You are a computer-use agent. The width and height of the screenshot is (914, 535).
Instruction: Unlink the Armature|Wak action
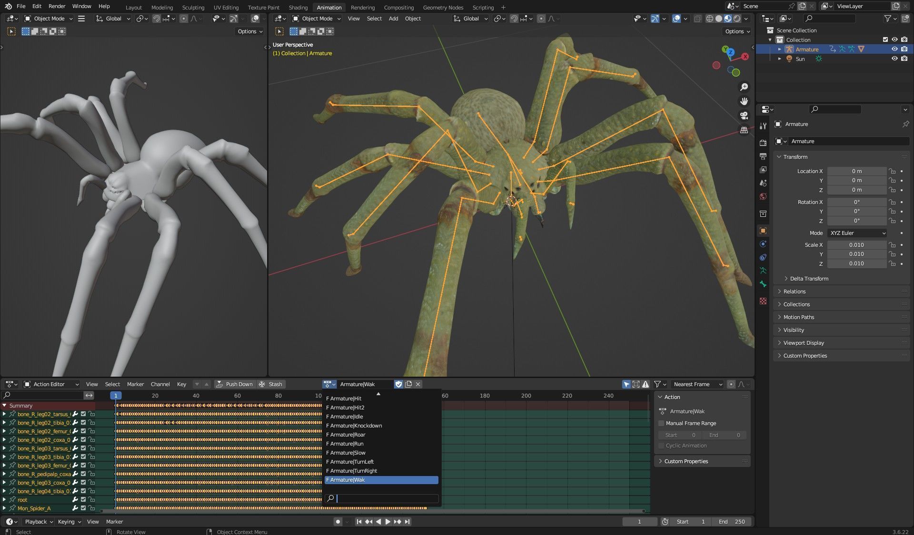tap(418, 384)
